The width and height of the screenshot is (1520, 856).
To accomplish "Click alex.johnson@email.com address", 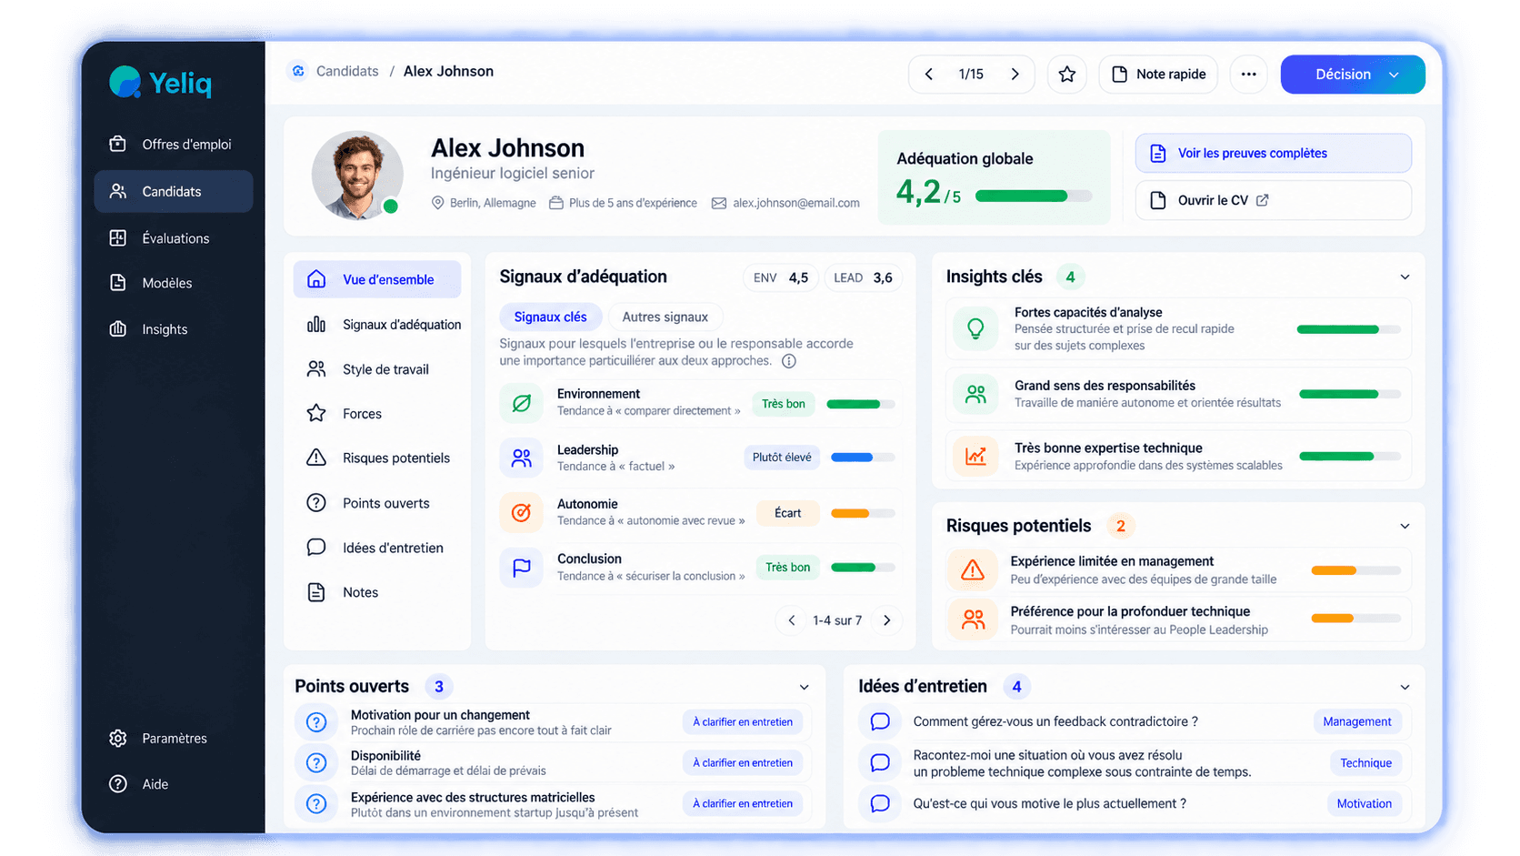I will point(795,203).
